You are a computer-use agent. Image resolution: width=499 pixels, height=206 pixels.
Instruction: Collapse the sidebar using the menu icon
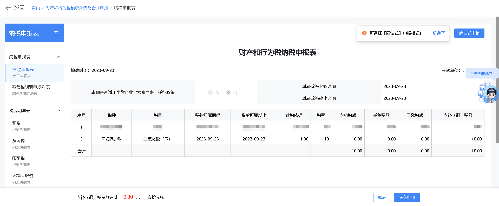point(56,33)
